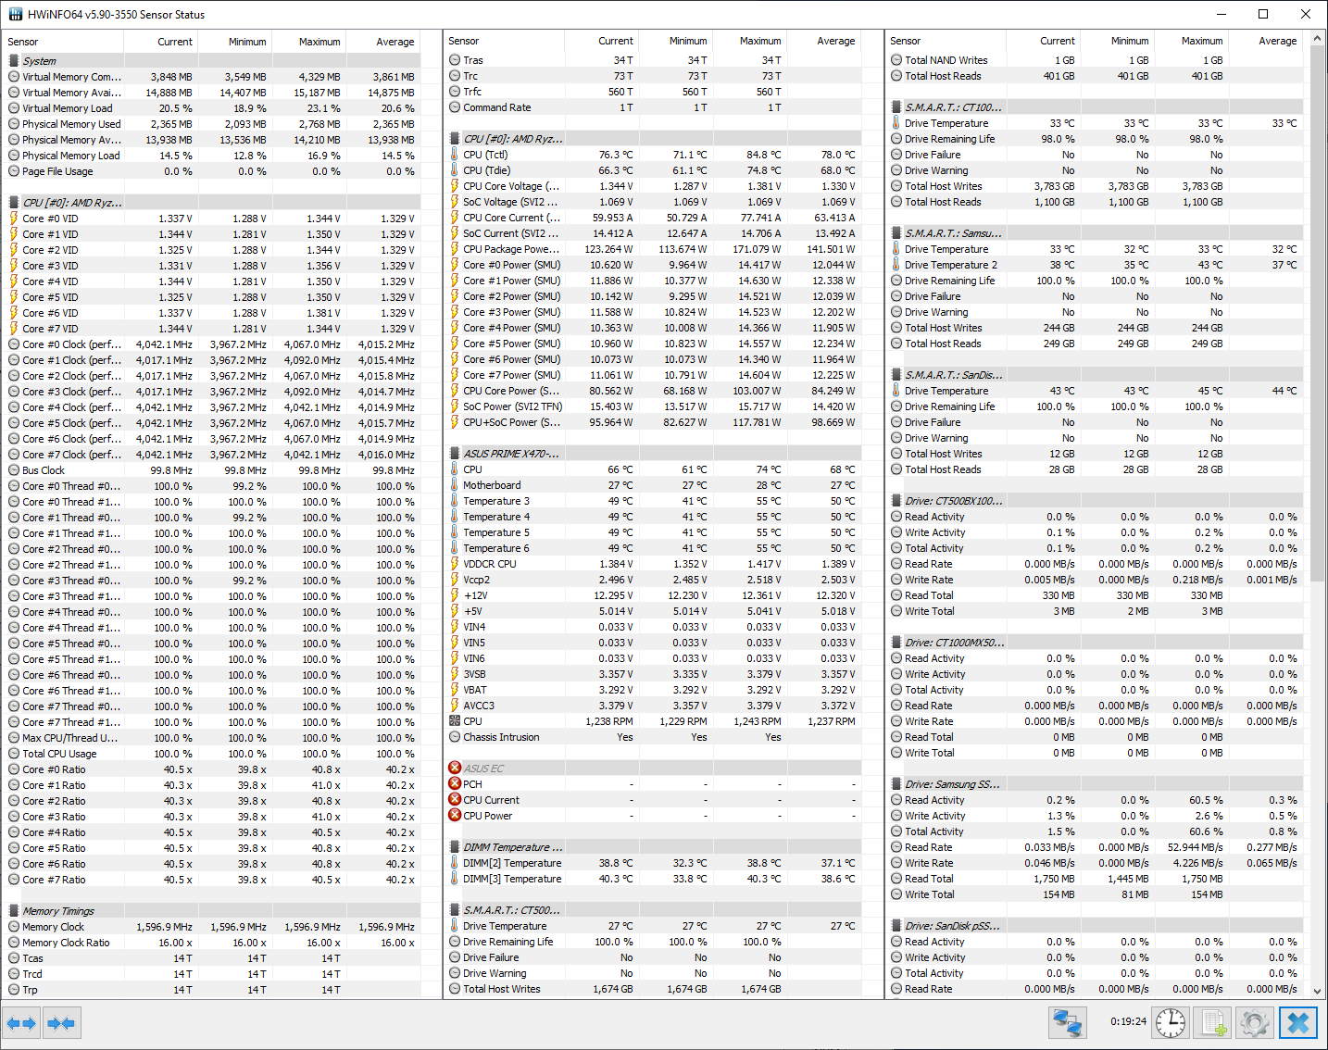Click the chip icon beside DIMM Temperature header

click(455, 846)
